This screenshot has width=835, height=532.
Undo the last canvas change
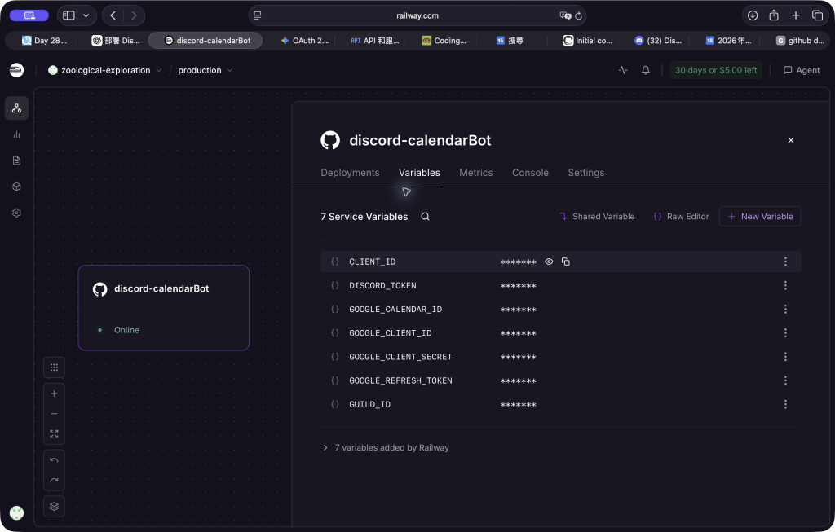pos(54,460)
